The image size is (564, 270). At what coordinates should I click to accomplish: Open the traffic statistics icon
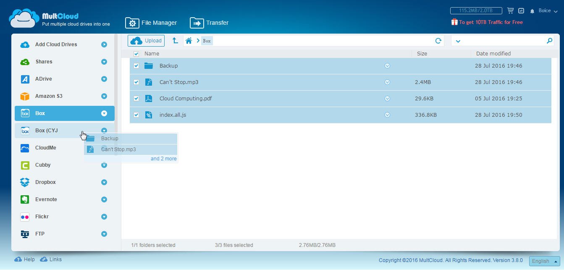click(x=521, y=10)
